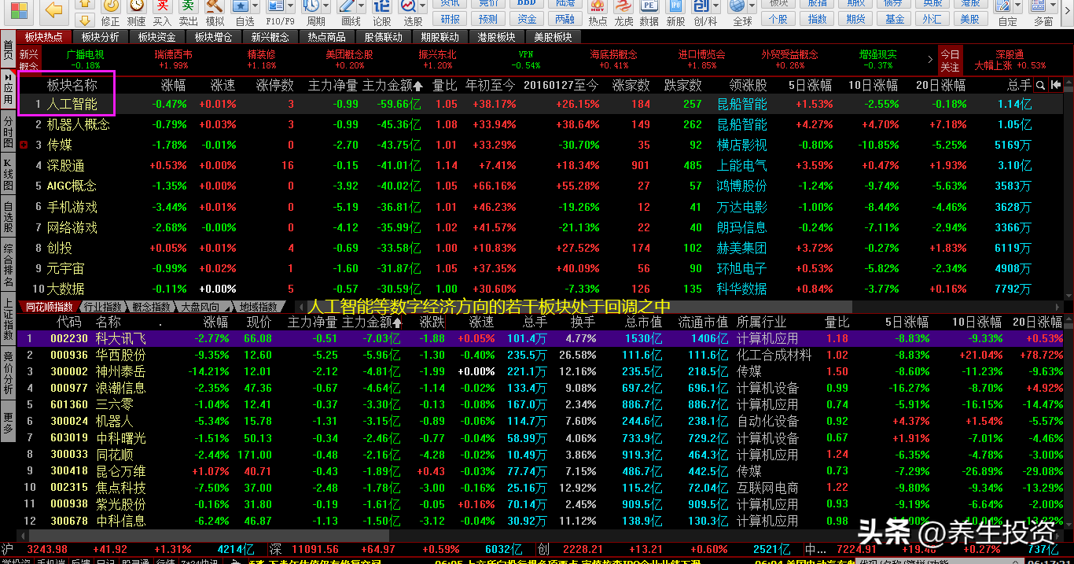Screen dimensions: 1074x564
Task: Open the 热点 hot topics icon
Action: click(598, 6)
